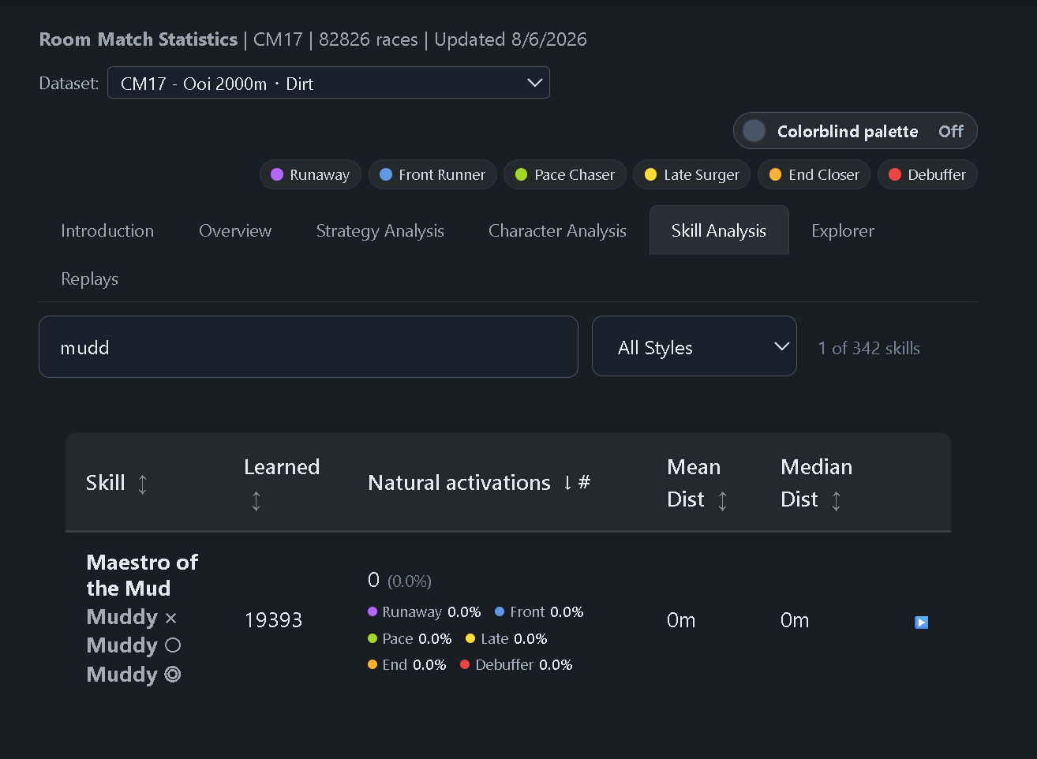Viewport: 1037px width, 759px height.
Task: Click the Muddy single-circle condition label
Action: tap(133, 645)
